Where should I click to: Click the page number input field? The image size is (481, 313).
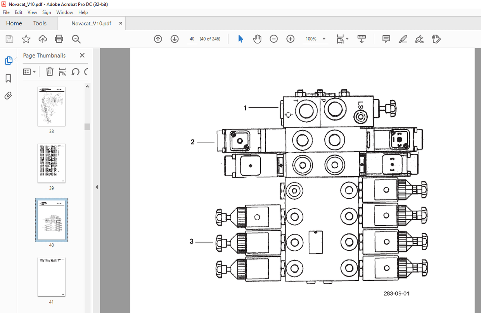click(192, 39)
